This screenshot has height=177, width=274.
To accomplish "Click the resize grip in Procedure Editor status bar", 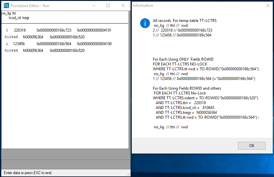I will (129, 174).
